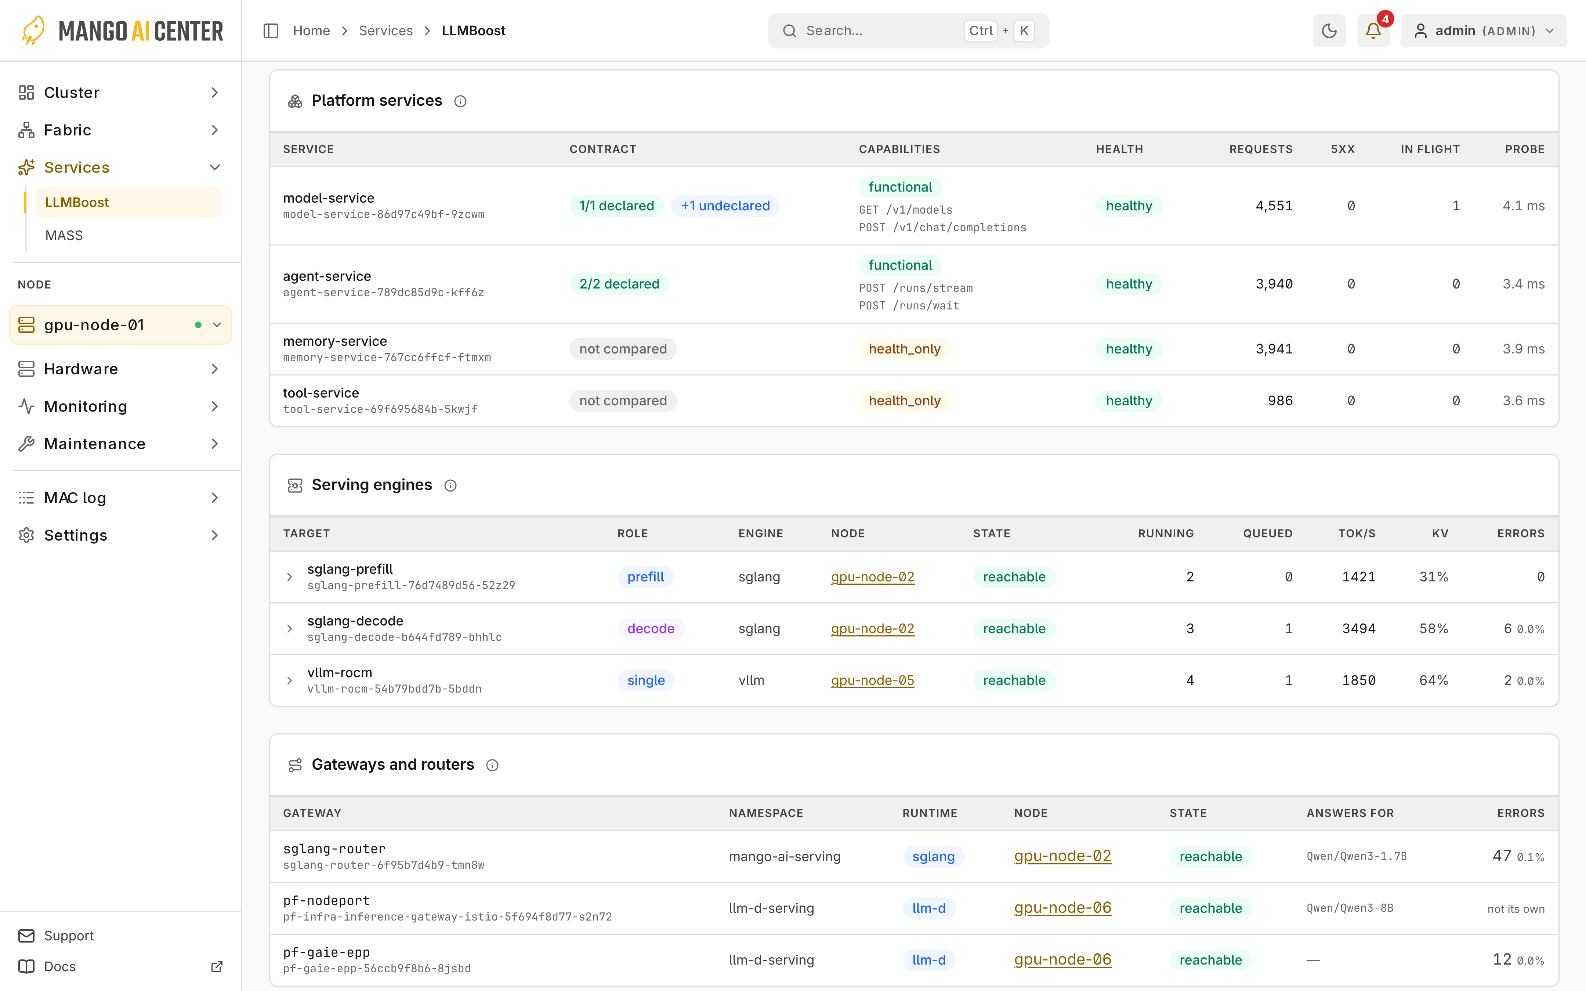
Task: Click the Mango AI Center logo
Action: coord(120,31)
